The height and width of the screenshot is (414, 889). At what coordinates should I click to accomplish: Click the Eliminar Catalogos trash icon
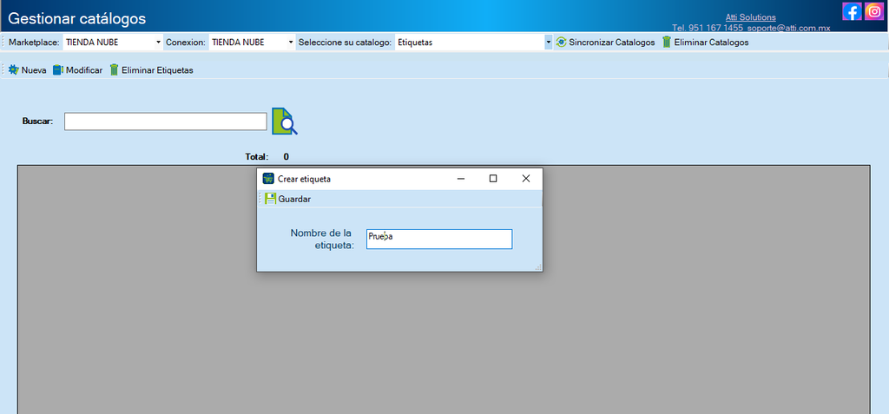[x=667, y=42]
